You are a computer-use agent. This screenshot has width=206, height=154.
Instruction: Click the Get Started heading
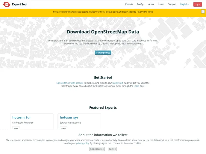[103, 78]
